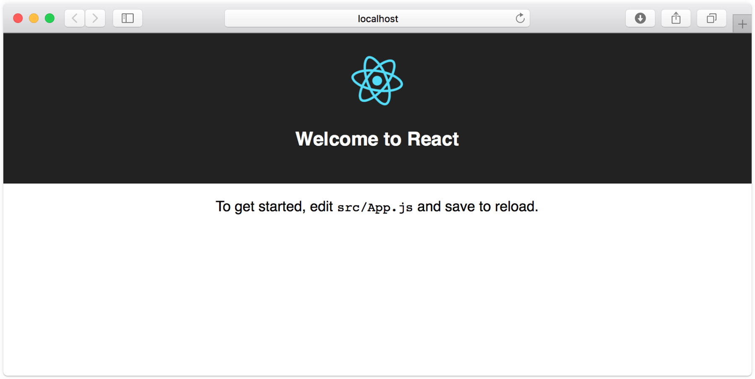Click the Welcome to React heading

pos(377,139)
